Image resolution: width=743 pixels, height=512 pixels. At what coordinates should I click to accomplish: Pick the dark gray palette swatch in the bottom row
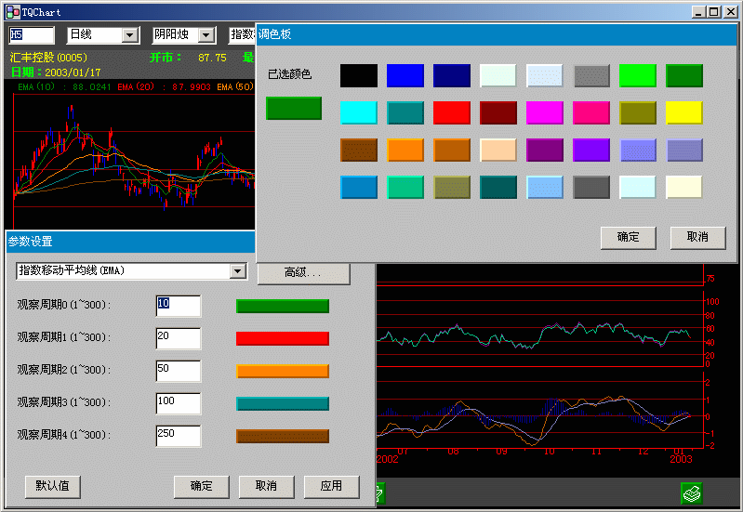[590, 187]
